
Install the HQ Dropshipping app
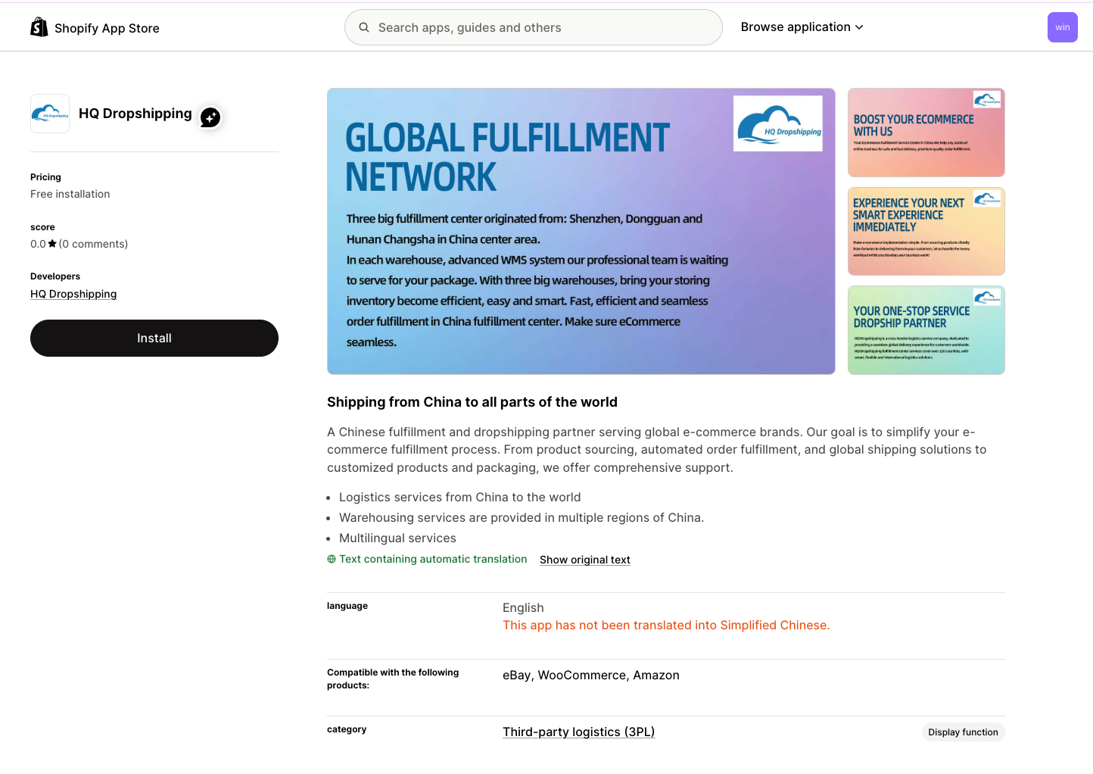tap(154, 338)
